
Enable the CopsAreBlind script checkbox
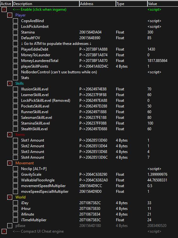click(15, 21)
